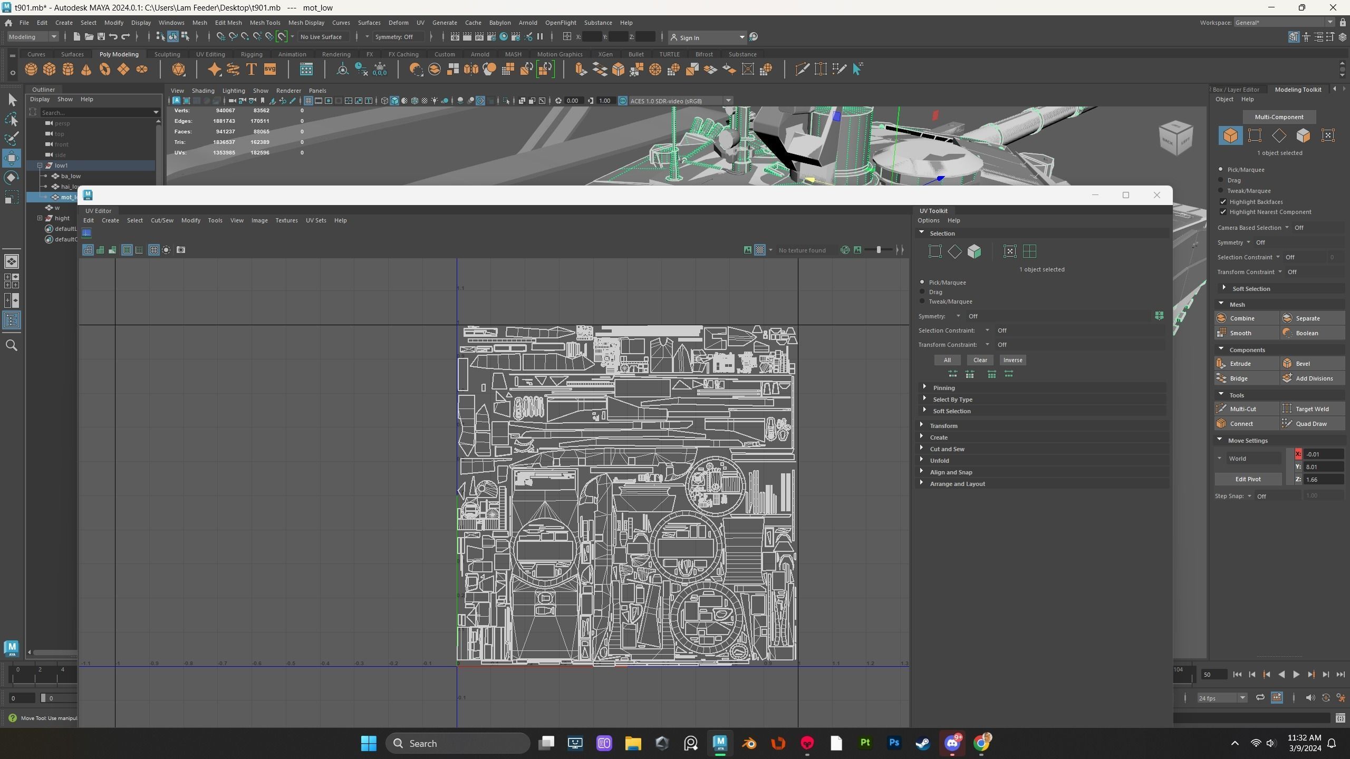Image resolution: width=1350 pixels, height=759 pixels.
Task: Switch to the UV Editing shelf tab
Action: click(x=210, y=54)
